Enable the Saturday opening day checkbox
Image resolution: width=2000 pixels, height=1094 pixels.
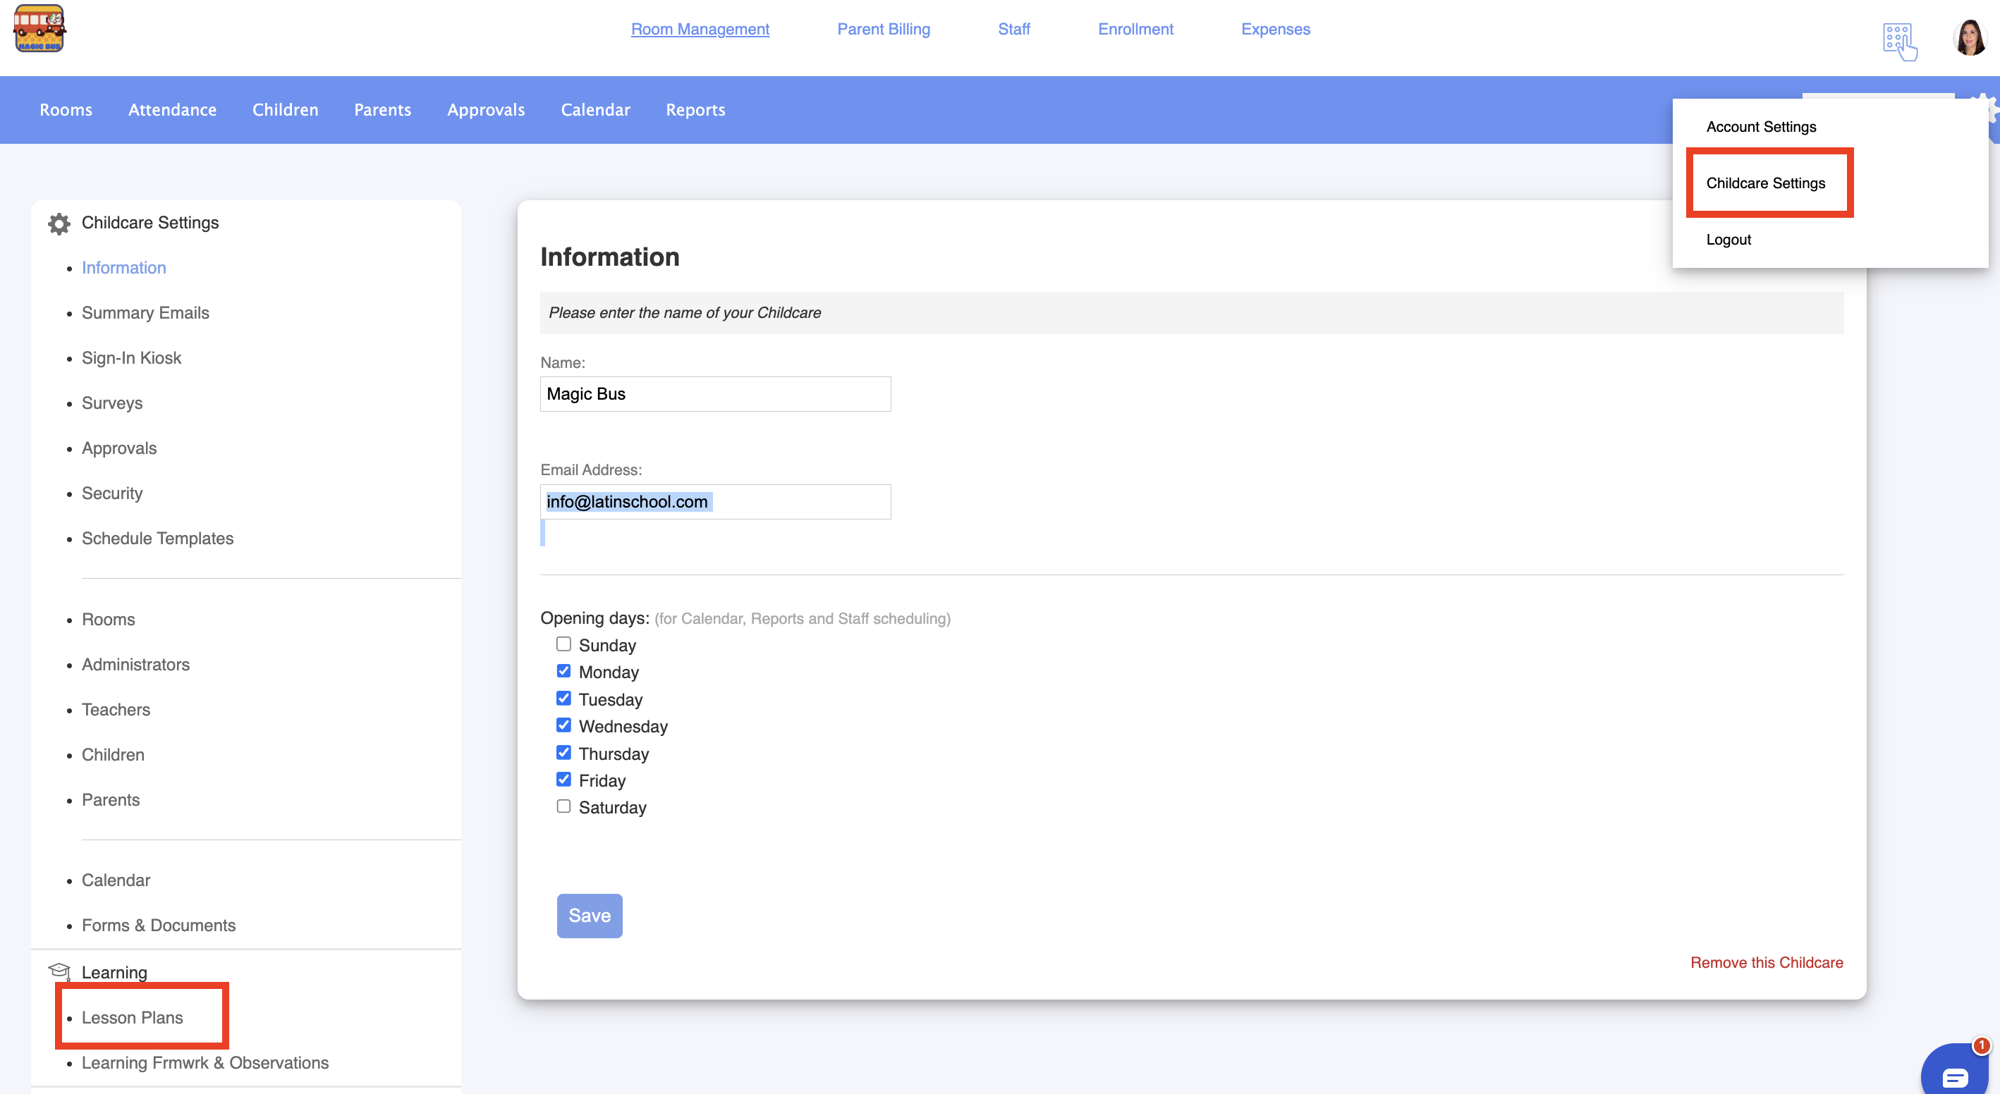click(x=563, y=806)
